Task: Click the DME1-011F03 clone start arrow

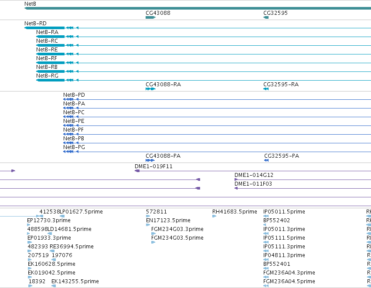Action: click(236, 188)
